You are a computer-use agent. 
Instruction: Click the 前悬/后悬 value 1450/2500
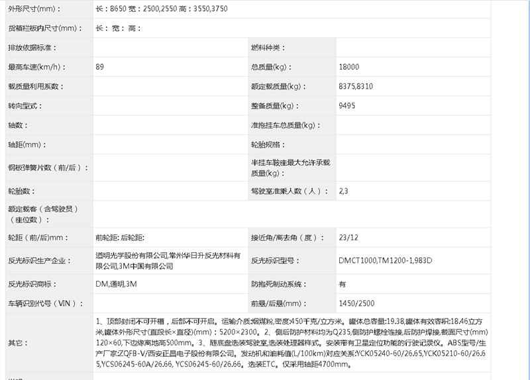356,303
